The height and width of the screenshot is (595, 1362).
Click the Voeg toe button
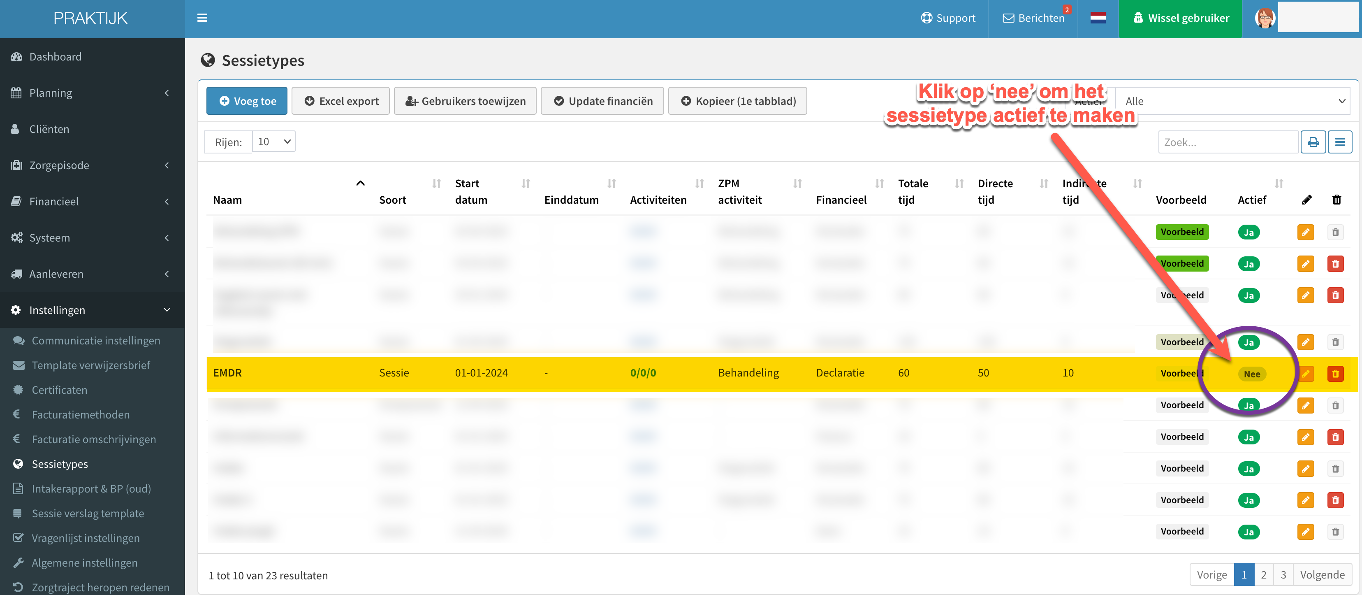pos(247,101)
